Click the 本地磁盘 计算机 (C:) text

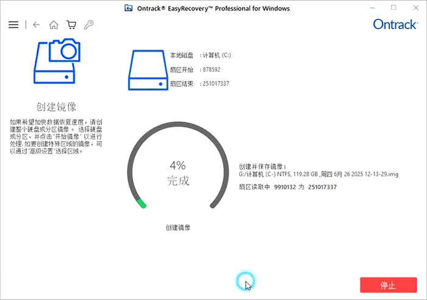201,55
